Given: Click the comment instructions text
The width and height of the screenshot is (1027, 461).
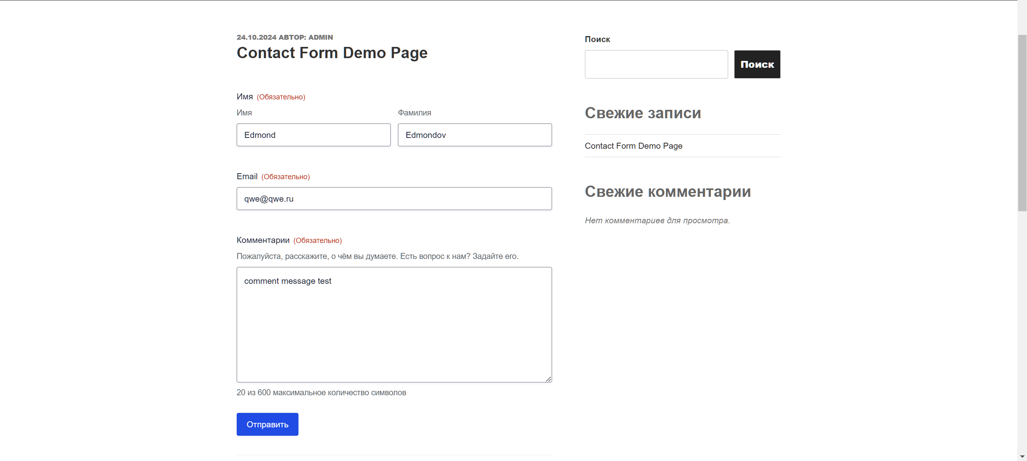Looking at the screenshot, I should coord(377,256).
